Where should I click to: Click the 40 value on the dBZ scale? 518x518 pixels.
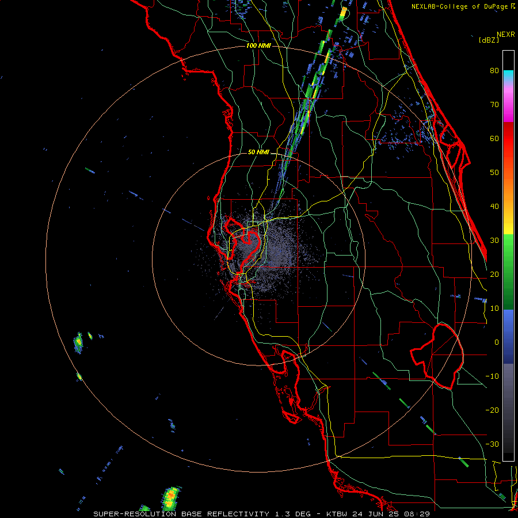(494, 207)
